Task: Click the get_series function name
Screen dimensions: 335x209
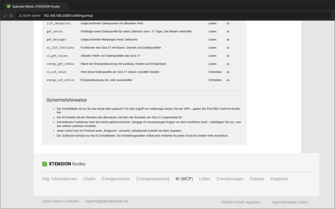Action: (55, 32)
